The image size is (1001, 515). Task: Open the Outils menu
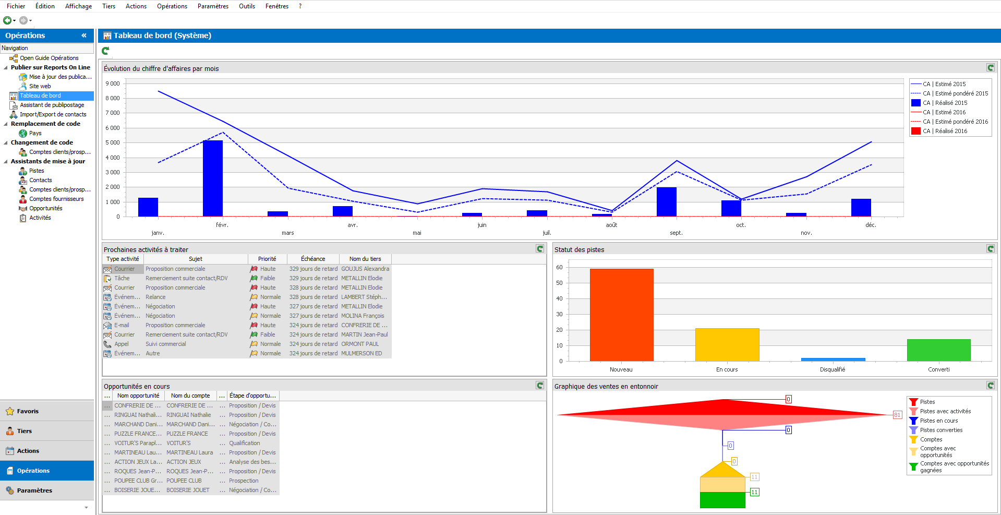tap(247, 6)
